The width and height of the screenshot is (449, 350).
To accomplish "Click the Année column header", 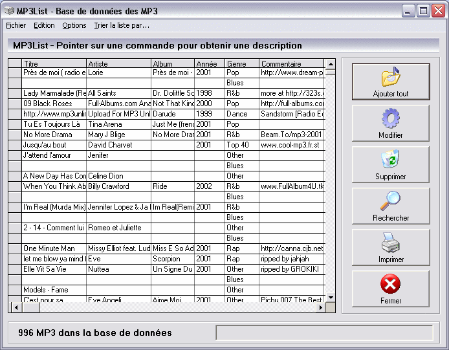I will coord(210,63).
